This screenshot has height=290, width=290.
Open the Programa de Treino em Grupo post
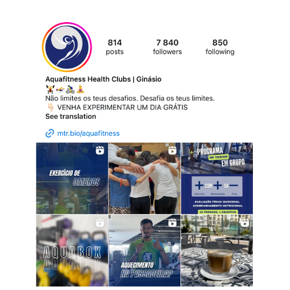click(217, 178)
